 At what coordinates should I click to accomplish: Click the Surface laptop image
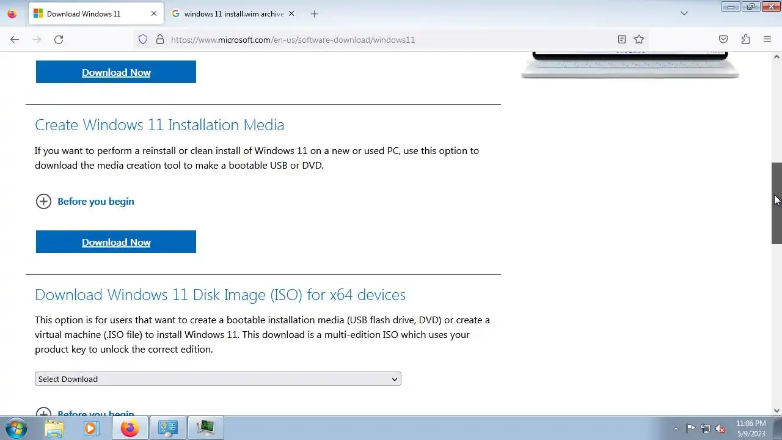pyautogui.click(x=630, y=65)
